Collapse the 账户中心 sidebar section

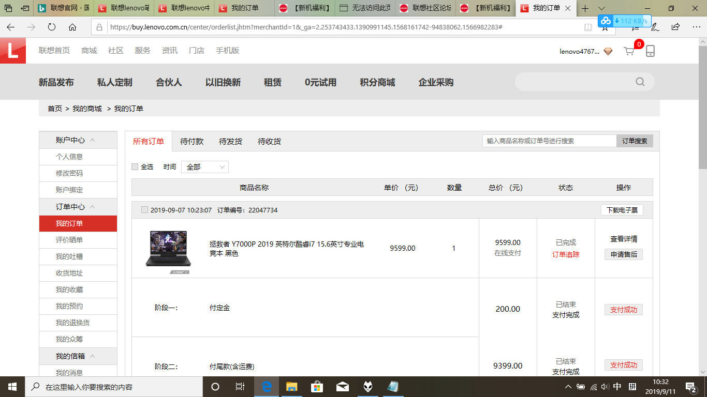click(92, 140)
